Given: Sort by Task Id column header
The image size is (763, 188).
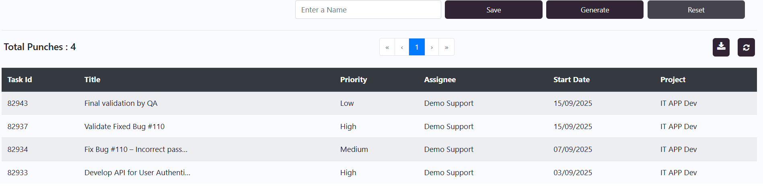Looking at the screenshot, I should tap(20, 80).
